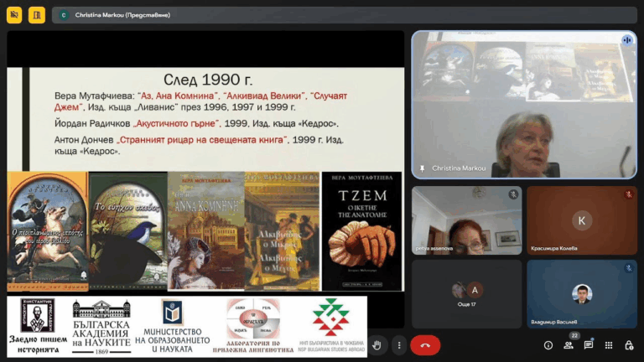This screenshot has height=362, width=644.
Task: Click the TZEM book cover in the presentation
Action: tap(361, 230)
